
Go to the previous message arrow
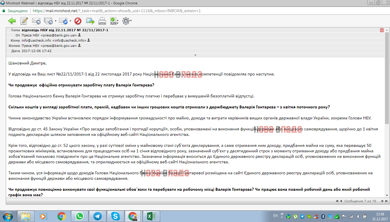click(341, 201)
